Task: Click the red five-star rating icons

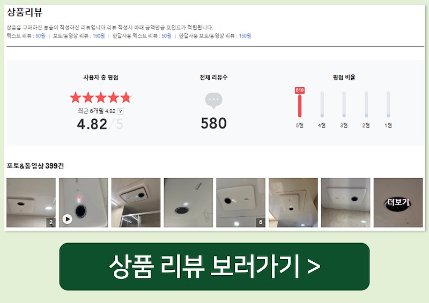Action: point(101,97)
